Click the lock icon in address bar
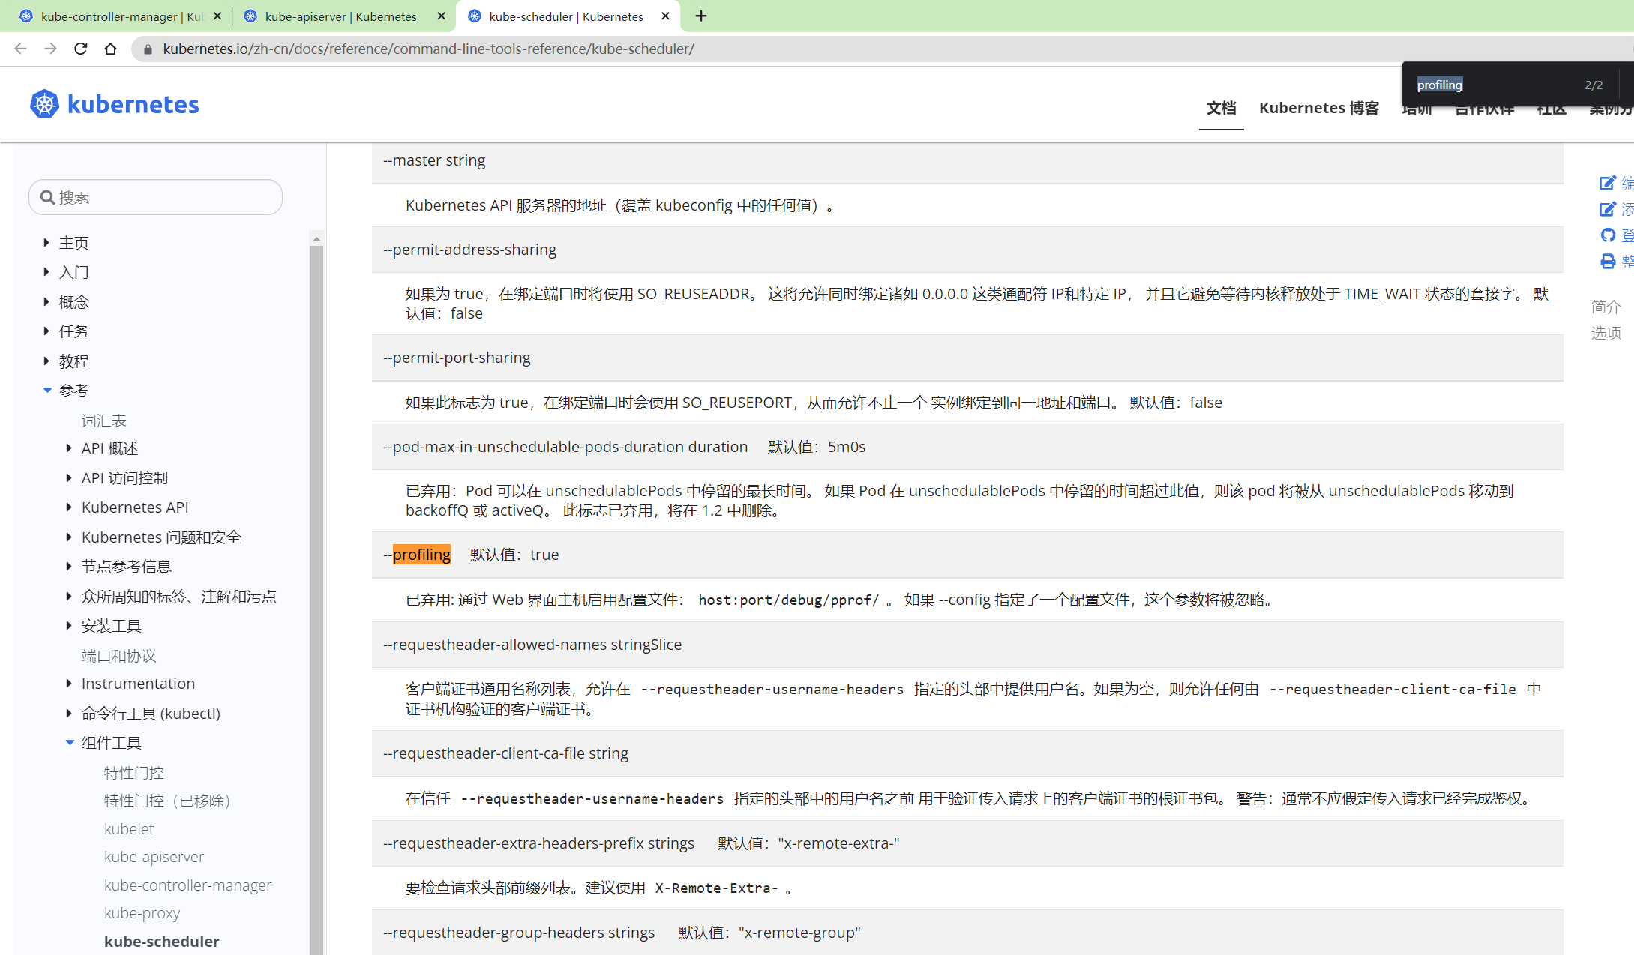Screen dimensions: 1634x955 (x=148, y=49)
